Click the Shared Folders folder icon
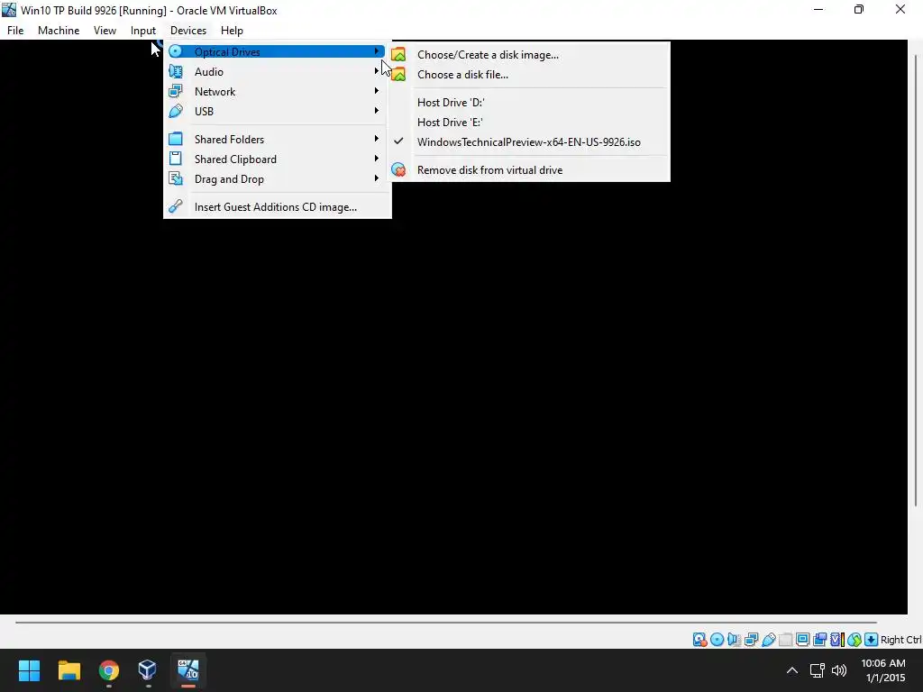This screenshot has height=692, width=923. tap(176, 140)
